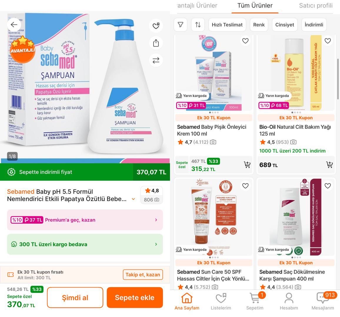Screen dimensions: 340x317
Task: Open the sort arrows icon
Action: click(x=198, y=25)
